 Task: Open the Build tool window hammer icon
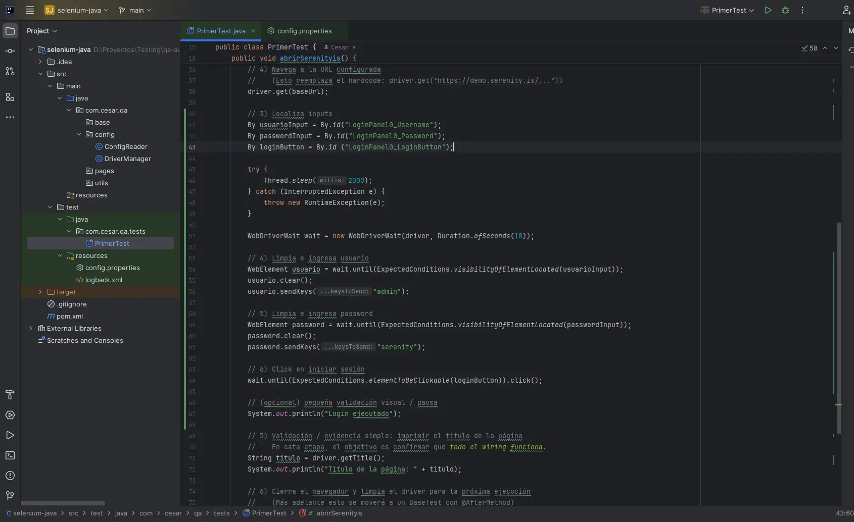[10, 395]
